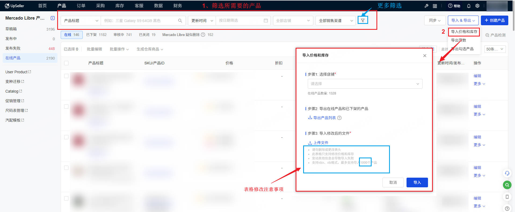Click help icon beside 导出产品列表
515x212 pixels.
coord(339,118)
